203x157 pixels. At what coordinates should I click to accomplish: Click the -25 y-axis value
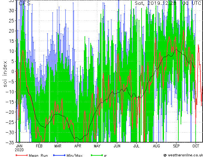10,122
